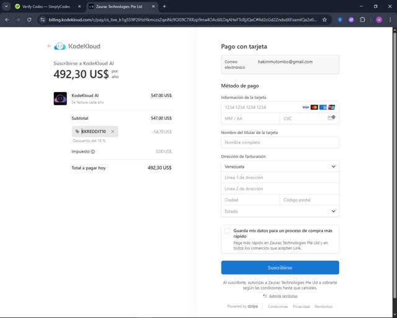The width and height of the screenshot is (397, 318).
Task: Click the KKREDDIT10 coupon tag
Action: 94,131
